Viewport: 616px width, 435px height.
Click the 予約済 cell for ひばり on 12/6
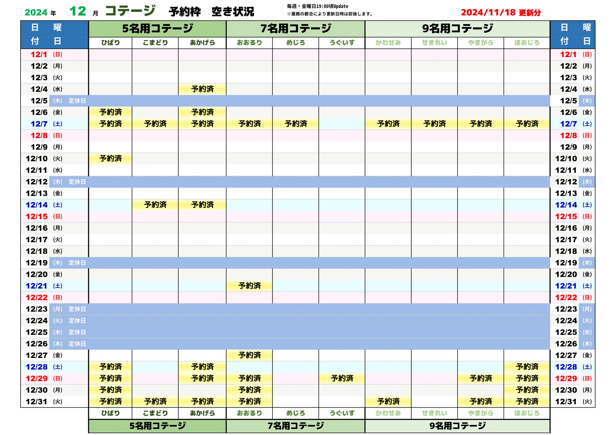click(110, 112)
